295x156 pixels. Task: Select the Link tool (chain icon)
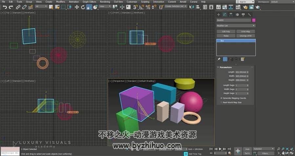pos(18,7)
